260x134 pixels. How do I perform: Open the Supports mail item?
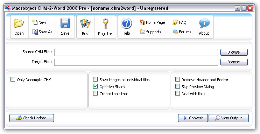click(150, 32)
